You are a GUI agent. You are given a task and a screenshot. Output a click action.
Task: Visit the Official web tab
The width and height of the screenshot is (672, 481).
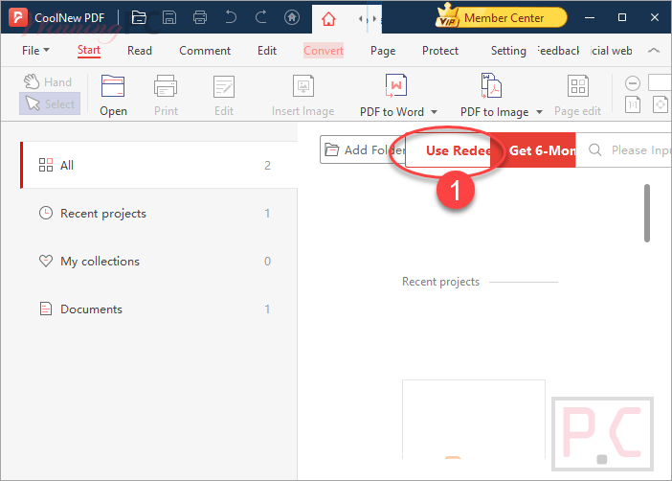coord(611,51)
